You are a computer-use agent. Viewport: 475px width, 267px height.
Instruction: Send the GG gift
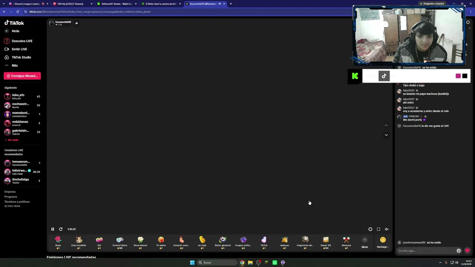[x=99, y=242]
